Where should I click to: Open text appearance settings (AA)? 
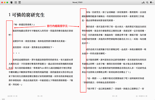point(143,3)
